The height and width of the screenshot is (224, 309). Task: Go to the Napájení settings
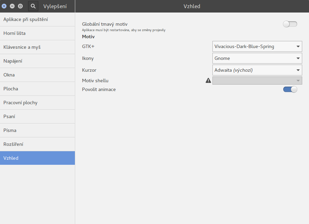point(37,61)
